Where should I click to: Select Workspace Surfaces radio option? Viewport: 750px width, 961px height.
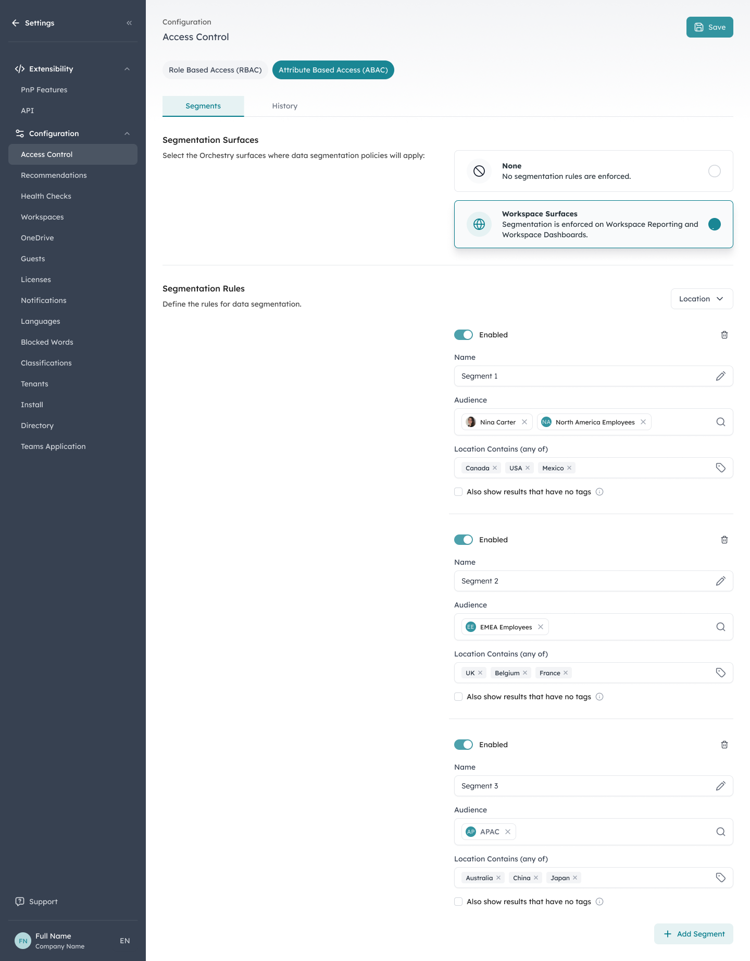click(x=715, y=224)
